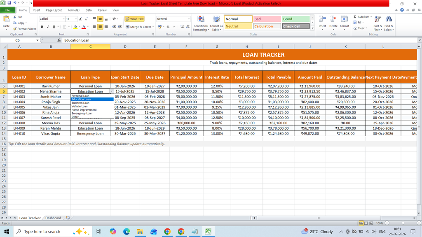Click Sort & Filter icon
The width and height of the screenshot is (422, 237).
pos(377,19)
